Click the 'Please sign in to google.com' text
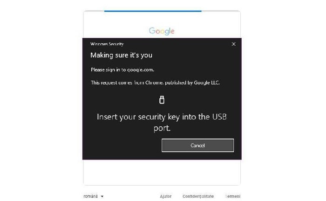Viewport: 326px width, 201px height. coord(122,70)
